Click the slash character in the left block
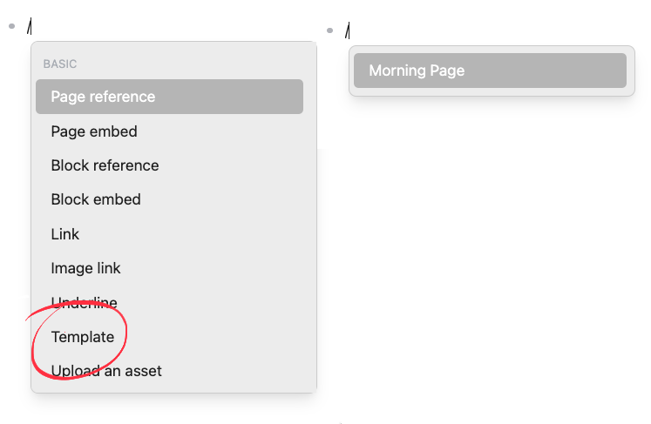 (x=29, y=26)
